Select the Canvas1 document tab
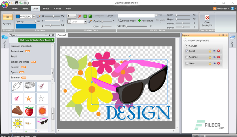Image resolution: width=237 pixels, height=137 pixels. coord(62,35)
